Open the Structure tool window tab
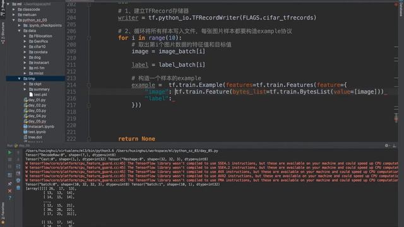This screenshot has width=404, height=227. pyautogui.click(x=3, y=33)
